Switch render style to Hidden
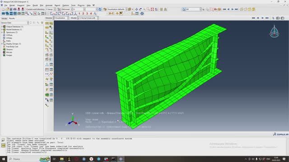Image resolution: width=289 pixels, height=162 pixels. [x=246, y=9]
